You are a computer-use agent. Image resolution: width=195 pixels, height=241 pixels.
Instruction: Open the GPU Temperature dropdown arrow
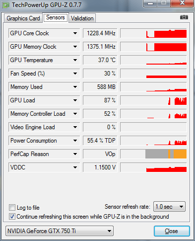(75, 60)
